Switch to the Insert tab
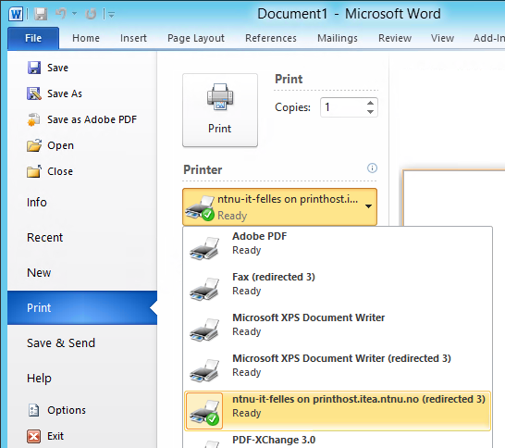505x448 pixels. 133,38
